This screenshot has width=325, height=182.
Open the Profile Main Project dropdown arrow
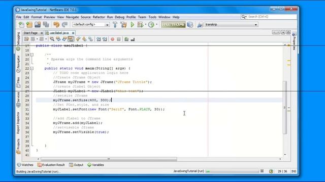point(156,25)
